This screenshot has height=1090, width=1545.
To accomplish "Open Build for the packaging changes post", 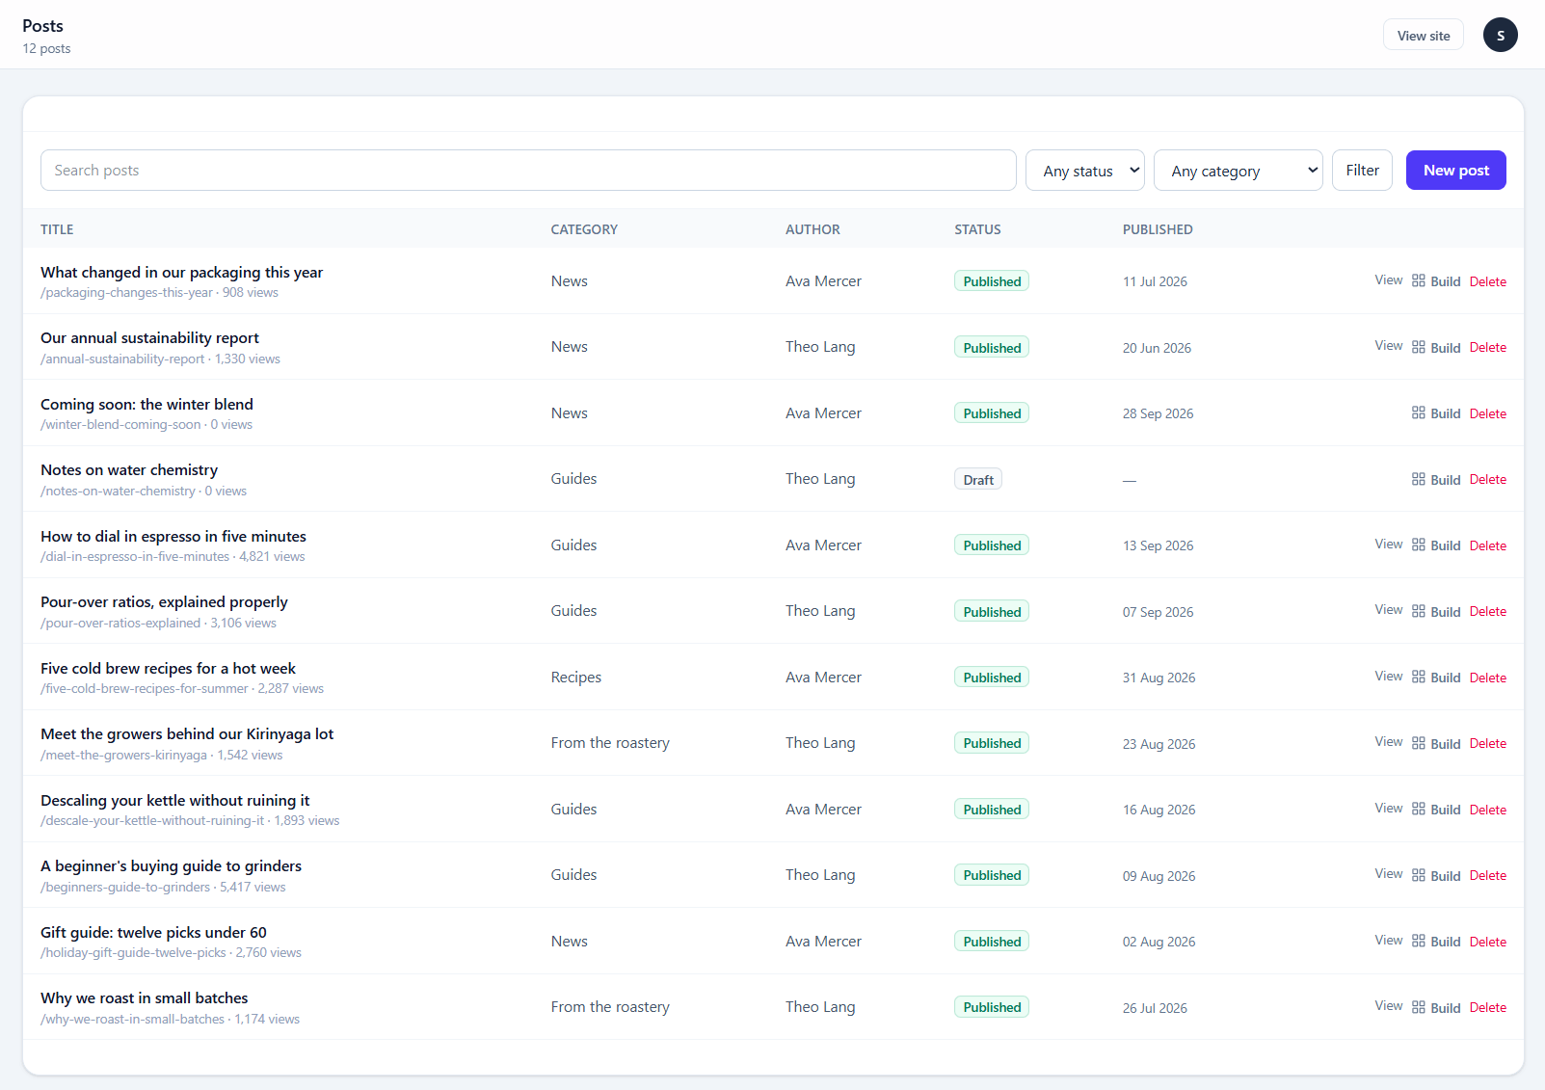I will click(x=1436, y=281).
